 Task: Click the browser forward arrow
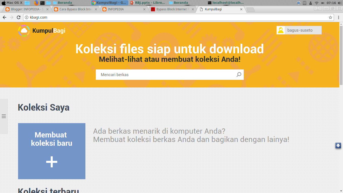pyautogui.click(x=11, y=17)
